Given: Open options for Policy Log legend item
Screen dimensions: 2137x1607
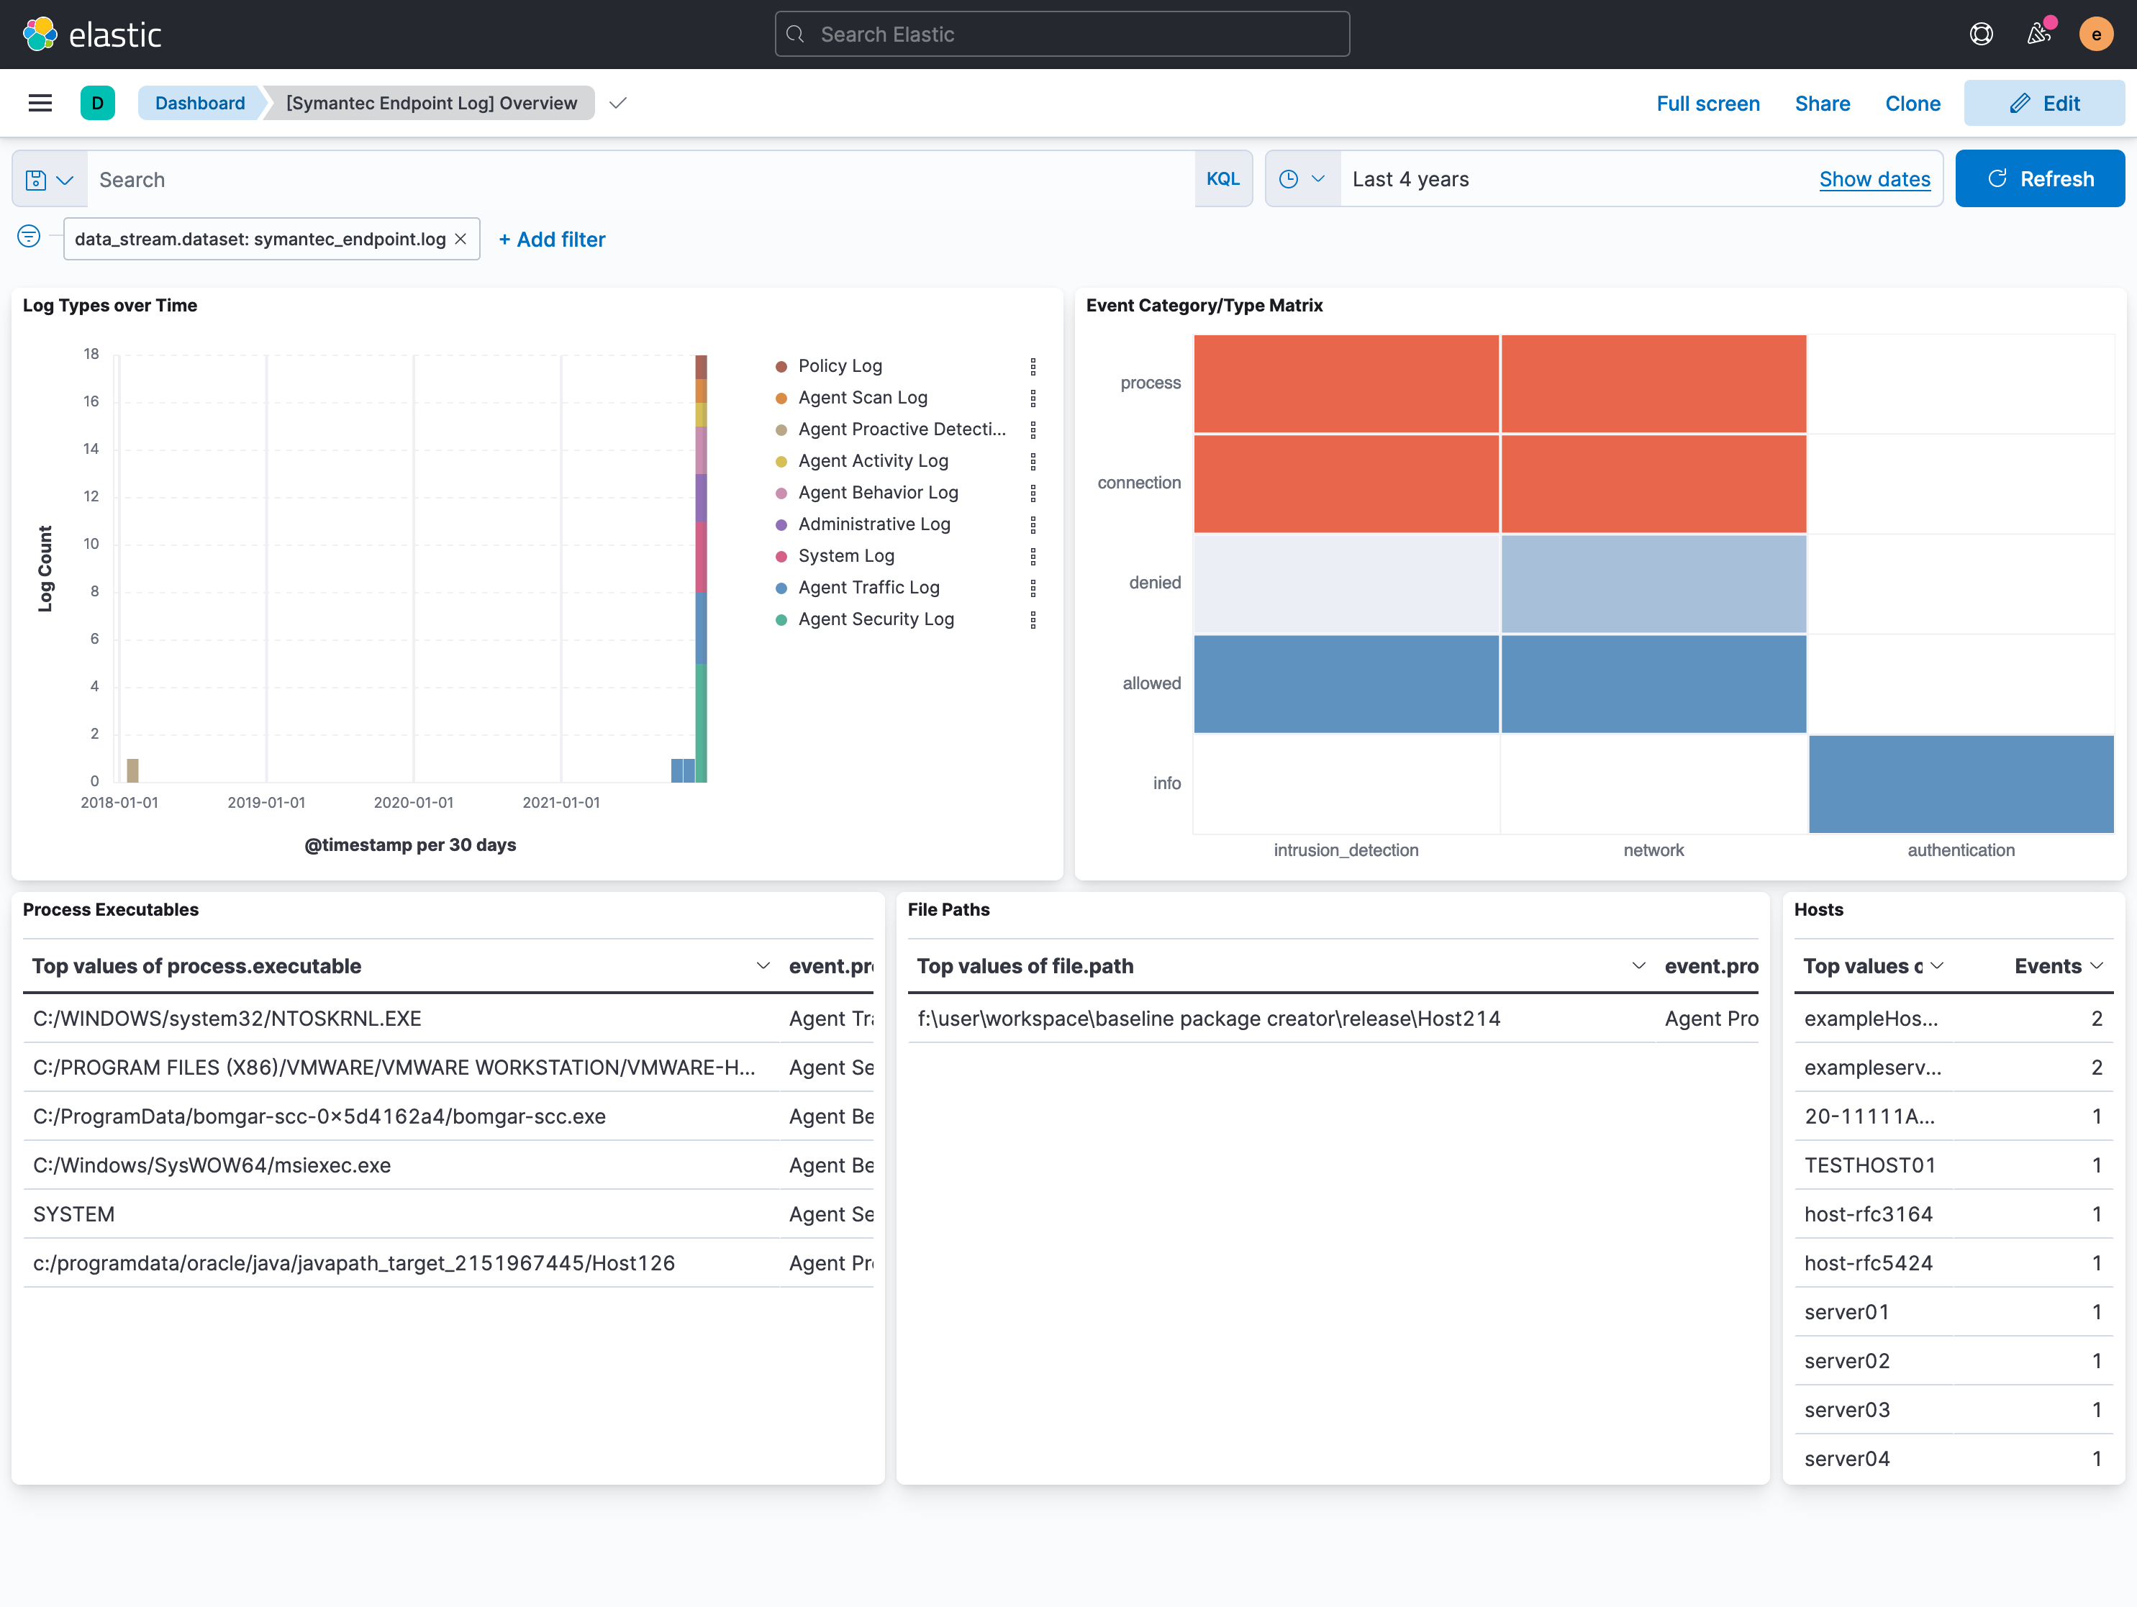Looking at the screenshot, I should coord(1033,366).
